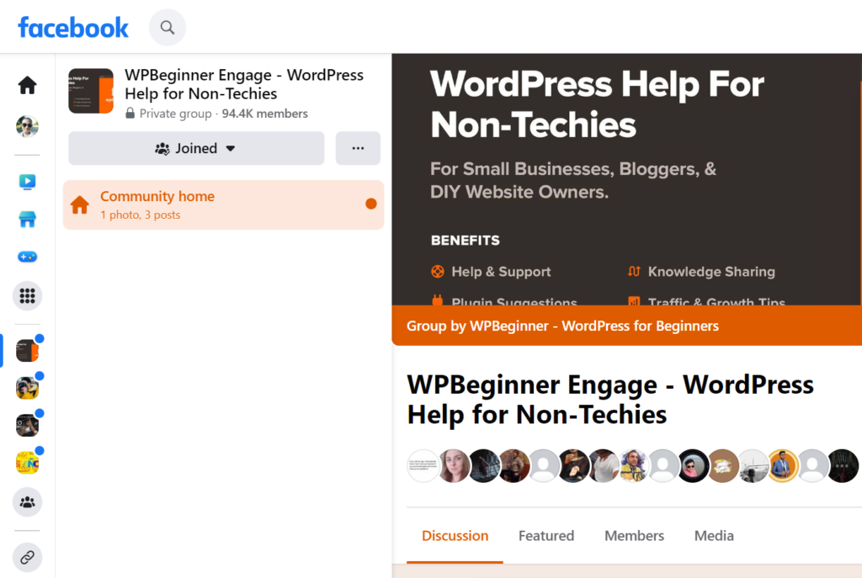Switch to the Featured tab
Screen dimensions: 862x578
546,536
